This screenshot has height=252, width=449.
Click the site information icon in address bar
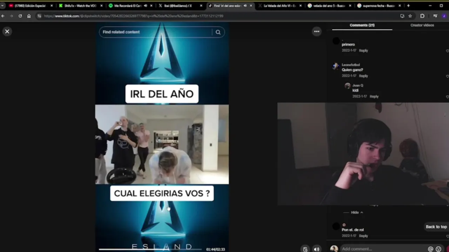[39, 16]
